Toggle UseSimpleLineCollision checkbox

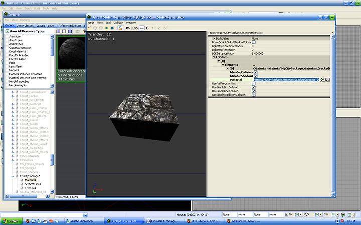coord(254,91)
